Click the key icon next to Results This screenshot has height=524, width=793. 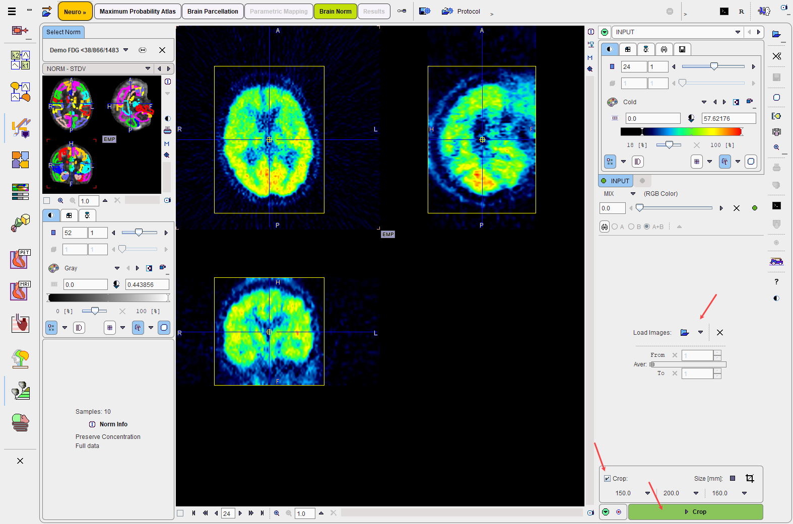pos(402,11)
